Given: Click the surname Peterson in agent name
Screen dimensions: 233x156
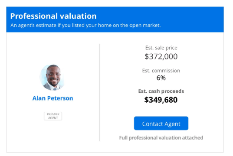Looking at the screenshot, I should click(x=60, y=98).
